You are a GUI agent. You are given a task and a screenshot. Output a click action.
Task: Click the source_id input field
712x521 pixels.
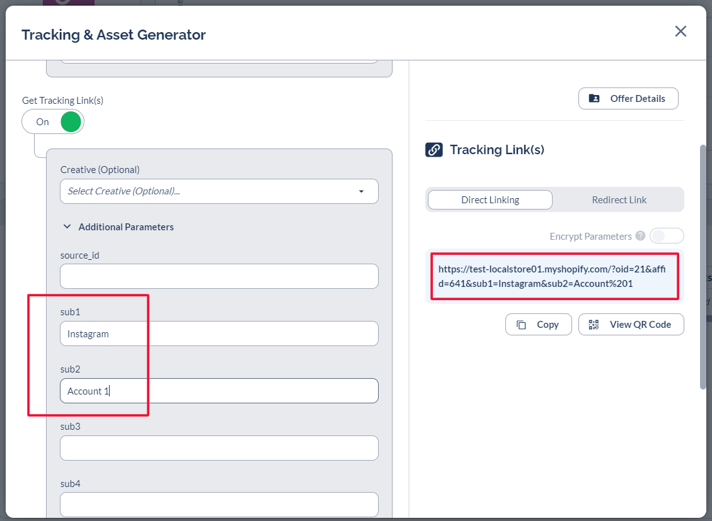pyautogui.click(x=219, y=276)
